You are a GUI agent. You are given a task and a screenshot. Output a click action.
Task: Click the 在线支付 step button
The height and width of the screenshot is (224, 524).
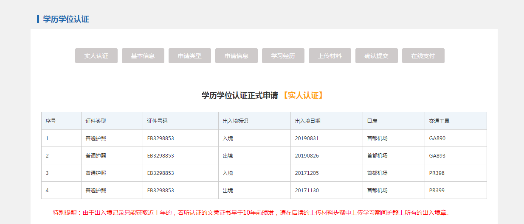pyautogui.click(x=423, y=56)
